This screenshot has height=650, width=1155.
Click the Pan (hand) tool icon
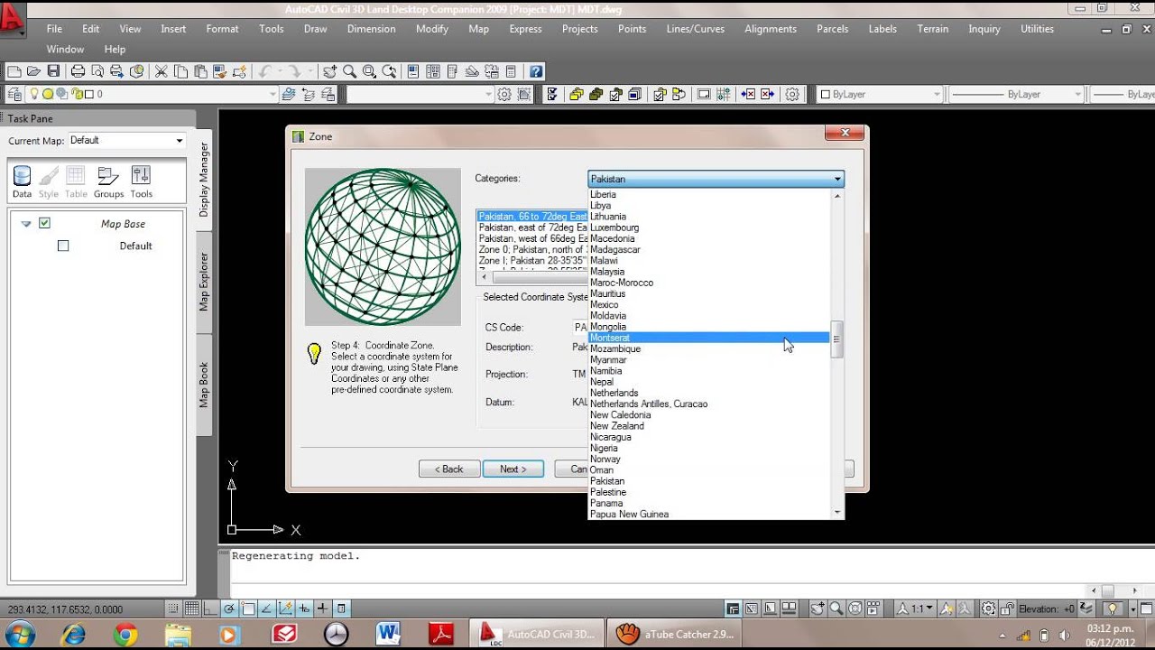(330, 71)
